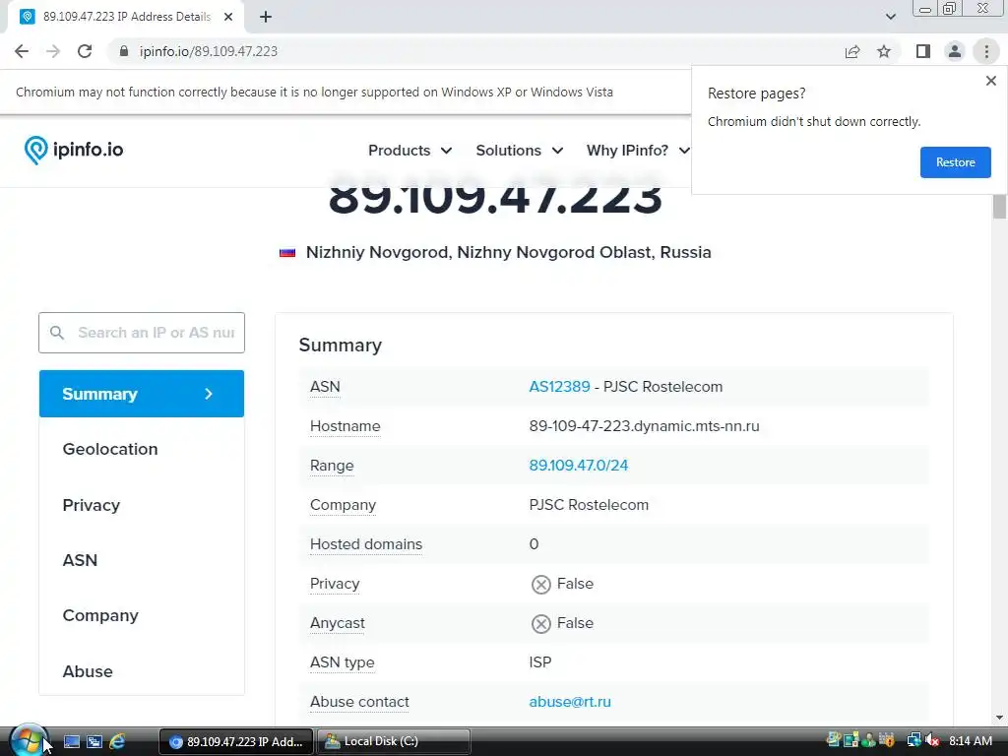The width and height of the screenshot is (1008, 756).
Task: Click the page vertical scrollbar thumb
Action: point(999,207)
